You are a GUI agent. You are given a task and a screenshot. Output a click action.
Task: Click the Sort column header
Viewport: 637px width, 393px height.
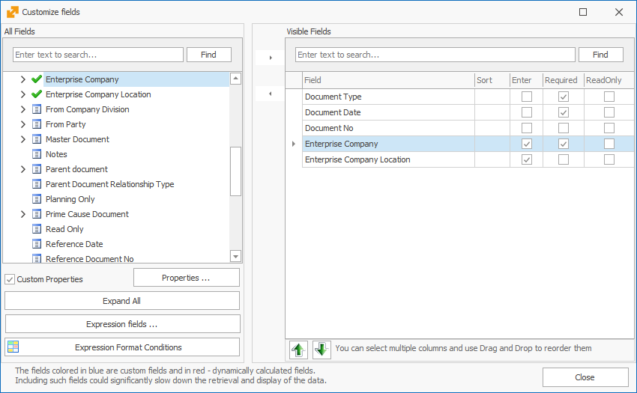pyautogui.click(x=492, y=80)
